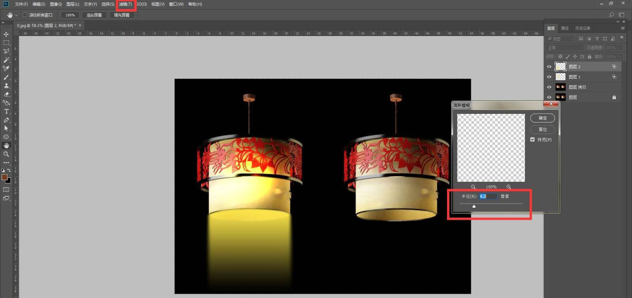Open the layers panel hamburger menu
Viewport: 632px width, 298px height.
coord(623,28)
